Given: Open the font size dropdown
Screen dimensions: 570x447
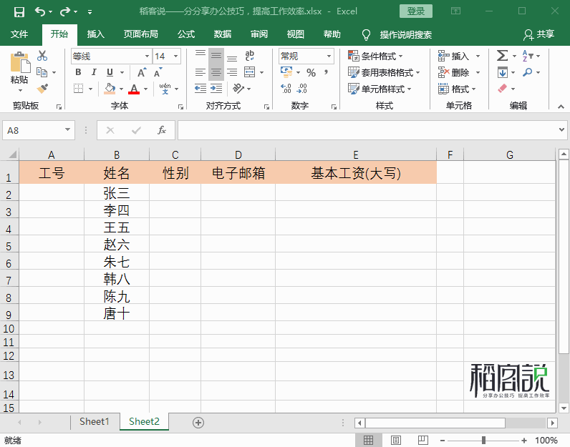Looking at the screenshot, I should [x=176, y=57].
